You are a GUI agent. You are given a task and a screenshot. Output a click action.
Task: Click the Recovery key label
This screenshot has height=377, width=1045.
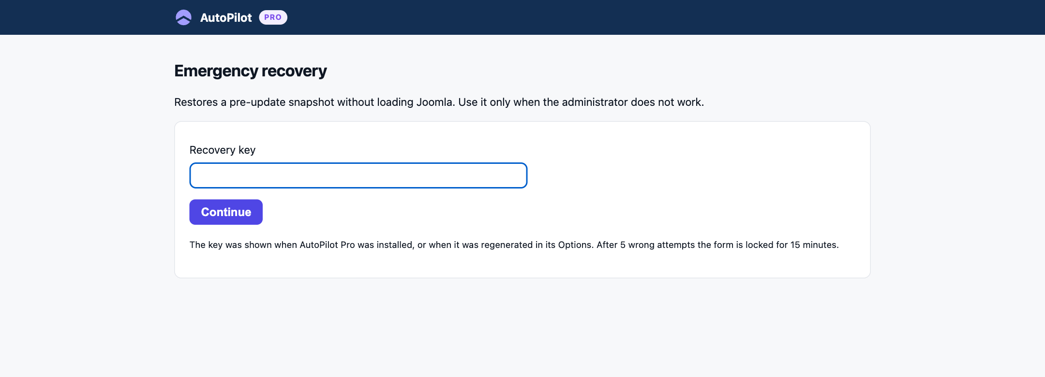pos(223,150)
